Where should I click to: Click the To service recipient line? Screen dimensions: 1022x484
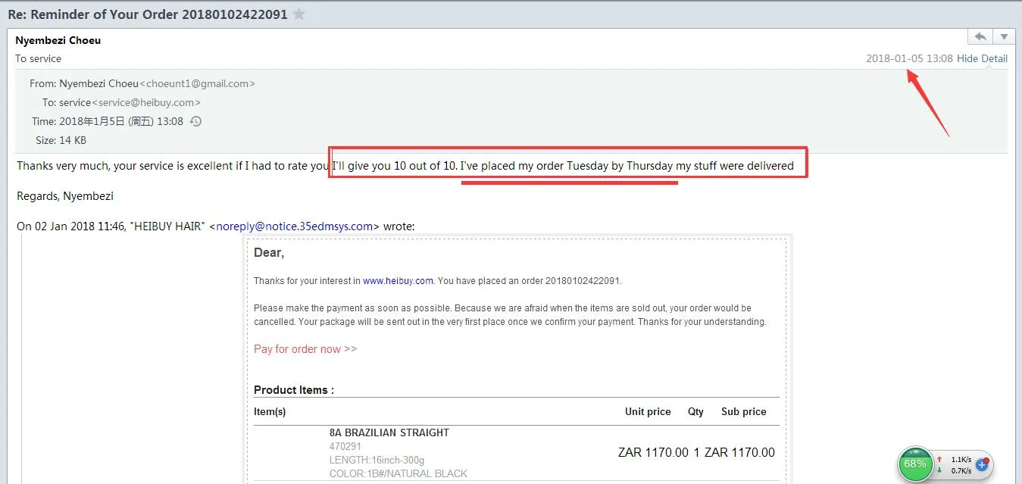39,58
